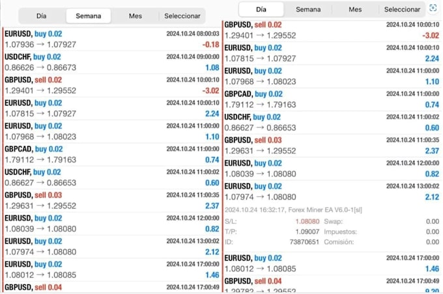Expand right EURUSD trade at 12:00:00
Screen dimensions: 443x294
coord(332,169)
